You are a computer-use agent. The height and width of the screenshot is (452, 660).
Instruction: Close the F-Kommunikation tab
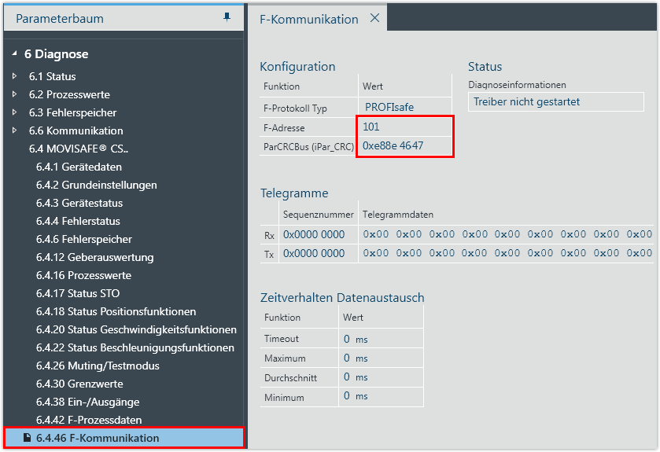click(374, 18)
